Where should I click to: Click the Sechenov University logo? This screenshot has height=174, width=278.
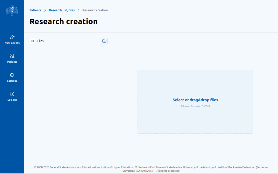click(12, 10)
